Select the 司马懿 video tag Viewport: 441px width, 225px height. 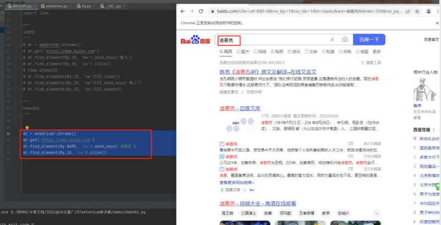(x=285, y=213)
